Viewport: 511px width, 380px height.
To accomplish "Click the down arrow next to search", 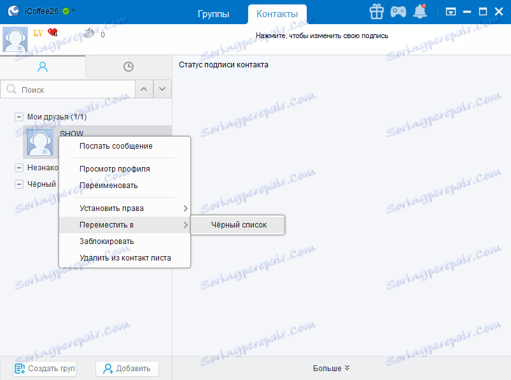I will (x=162, y=89).
